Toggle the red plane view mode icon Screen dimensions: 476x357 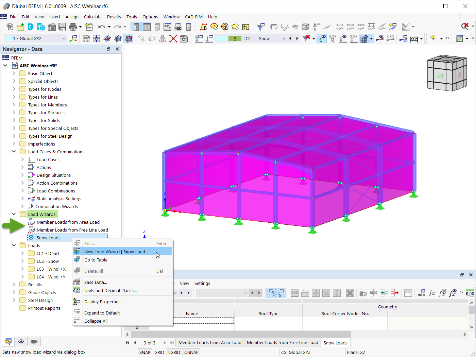click(128, 38)
